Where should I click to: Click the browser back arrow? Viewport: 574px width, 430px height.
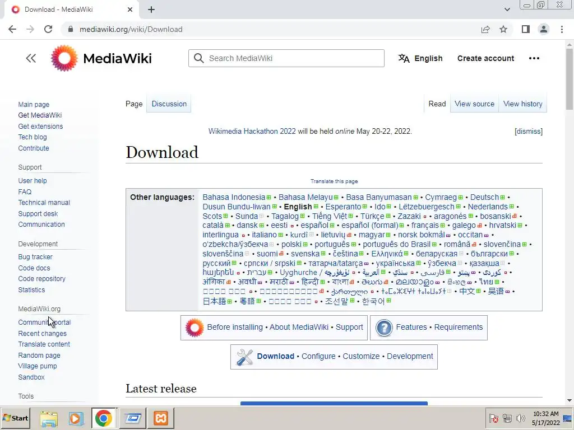click(12, 29)
